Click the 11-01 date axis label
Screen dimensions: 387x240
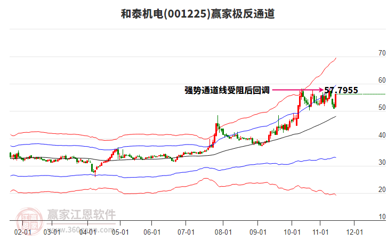(320, 233)
